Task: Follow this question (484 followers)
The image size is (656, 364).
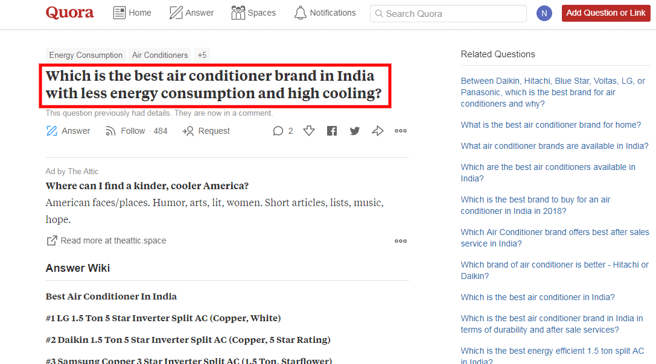Action: 136,131
